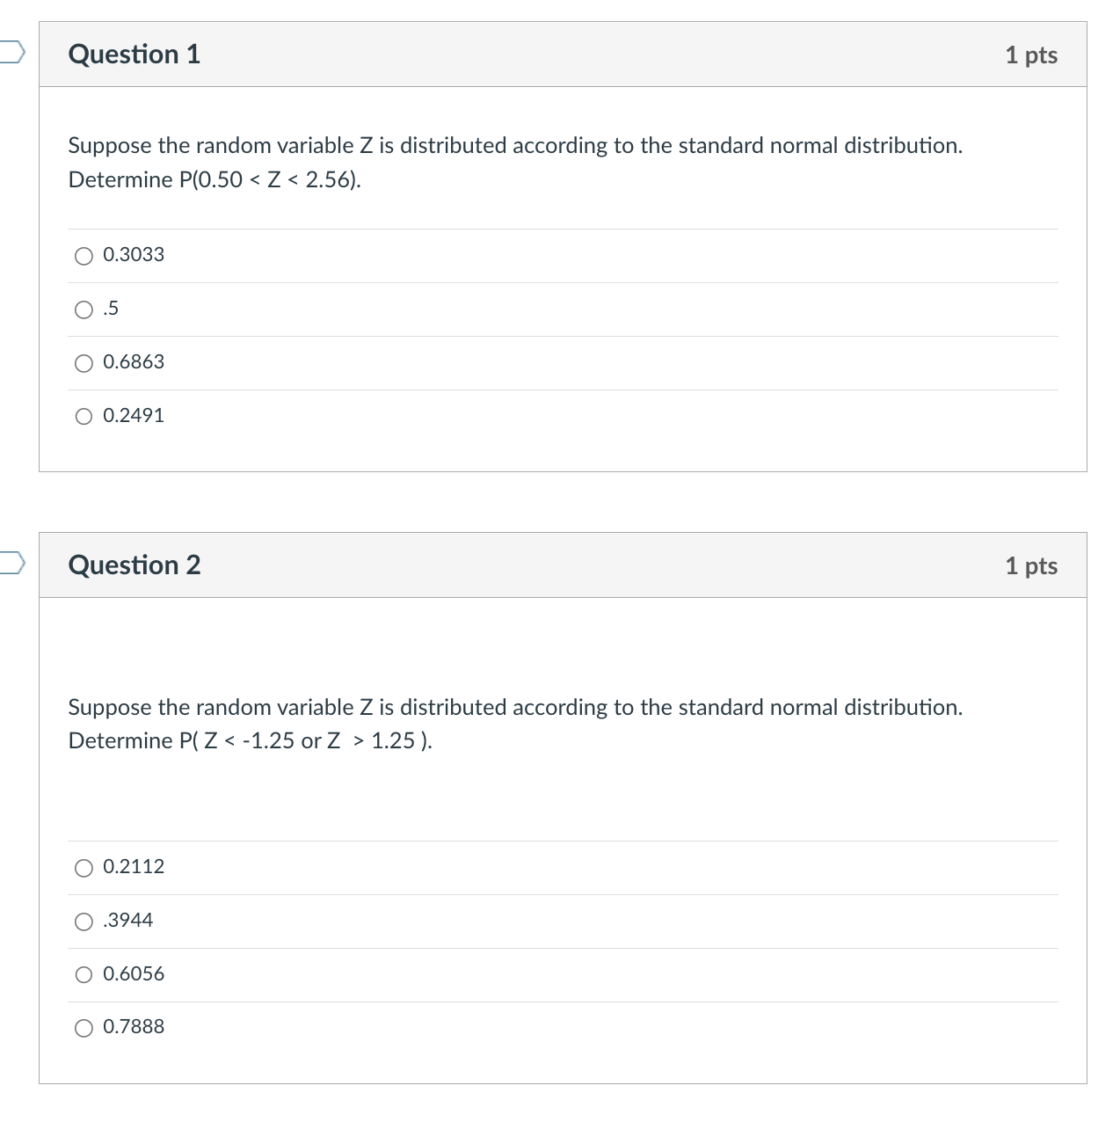Click the 1 pts label for Question 2
The image size is (1120, 1122).
click(1032, 565)
